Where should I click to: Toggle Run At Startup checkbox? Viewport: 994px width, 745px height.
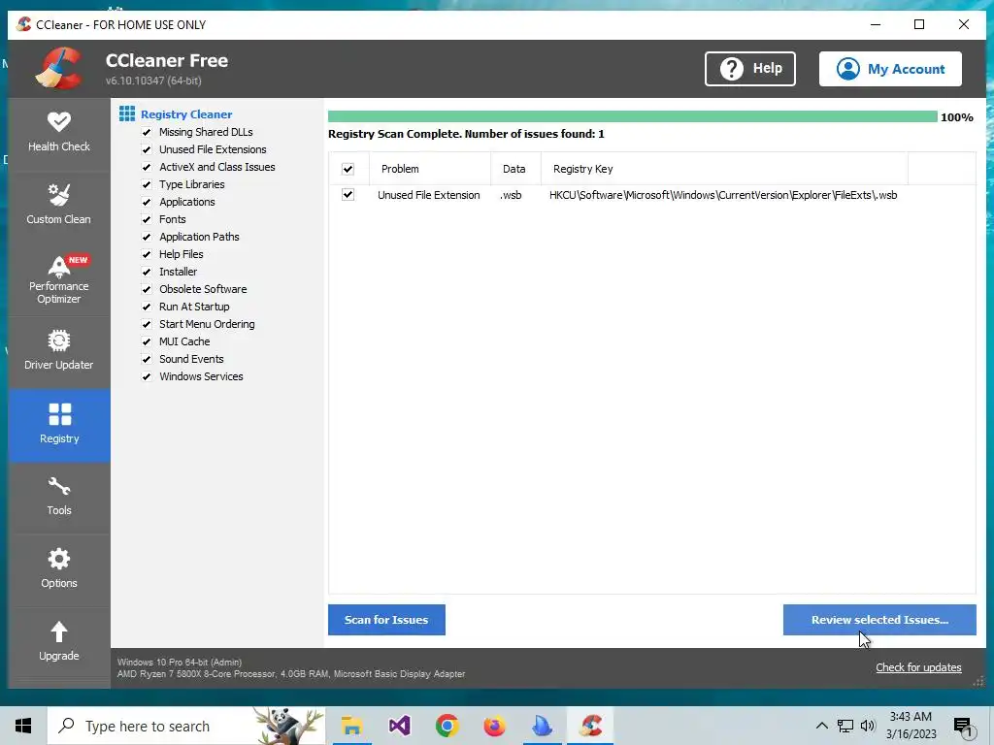147,307
